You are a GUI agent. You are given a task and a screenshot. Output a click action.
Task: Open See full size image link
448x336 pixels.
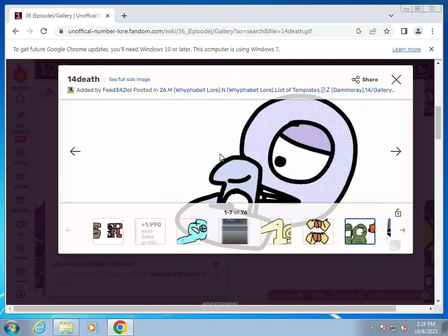pos(129,79)
